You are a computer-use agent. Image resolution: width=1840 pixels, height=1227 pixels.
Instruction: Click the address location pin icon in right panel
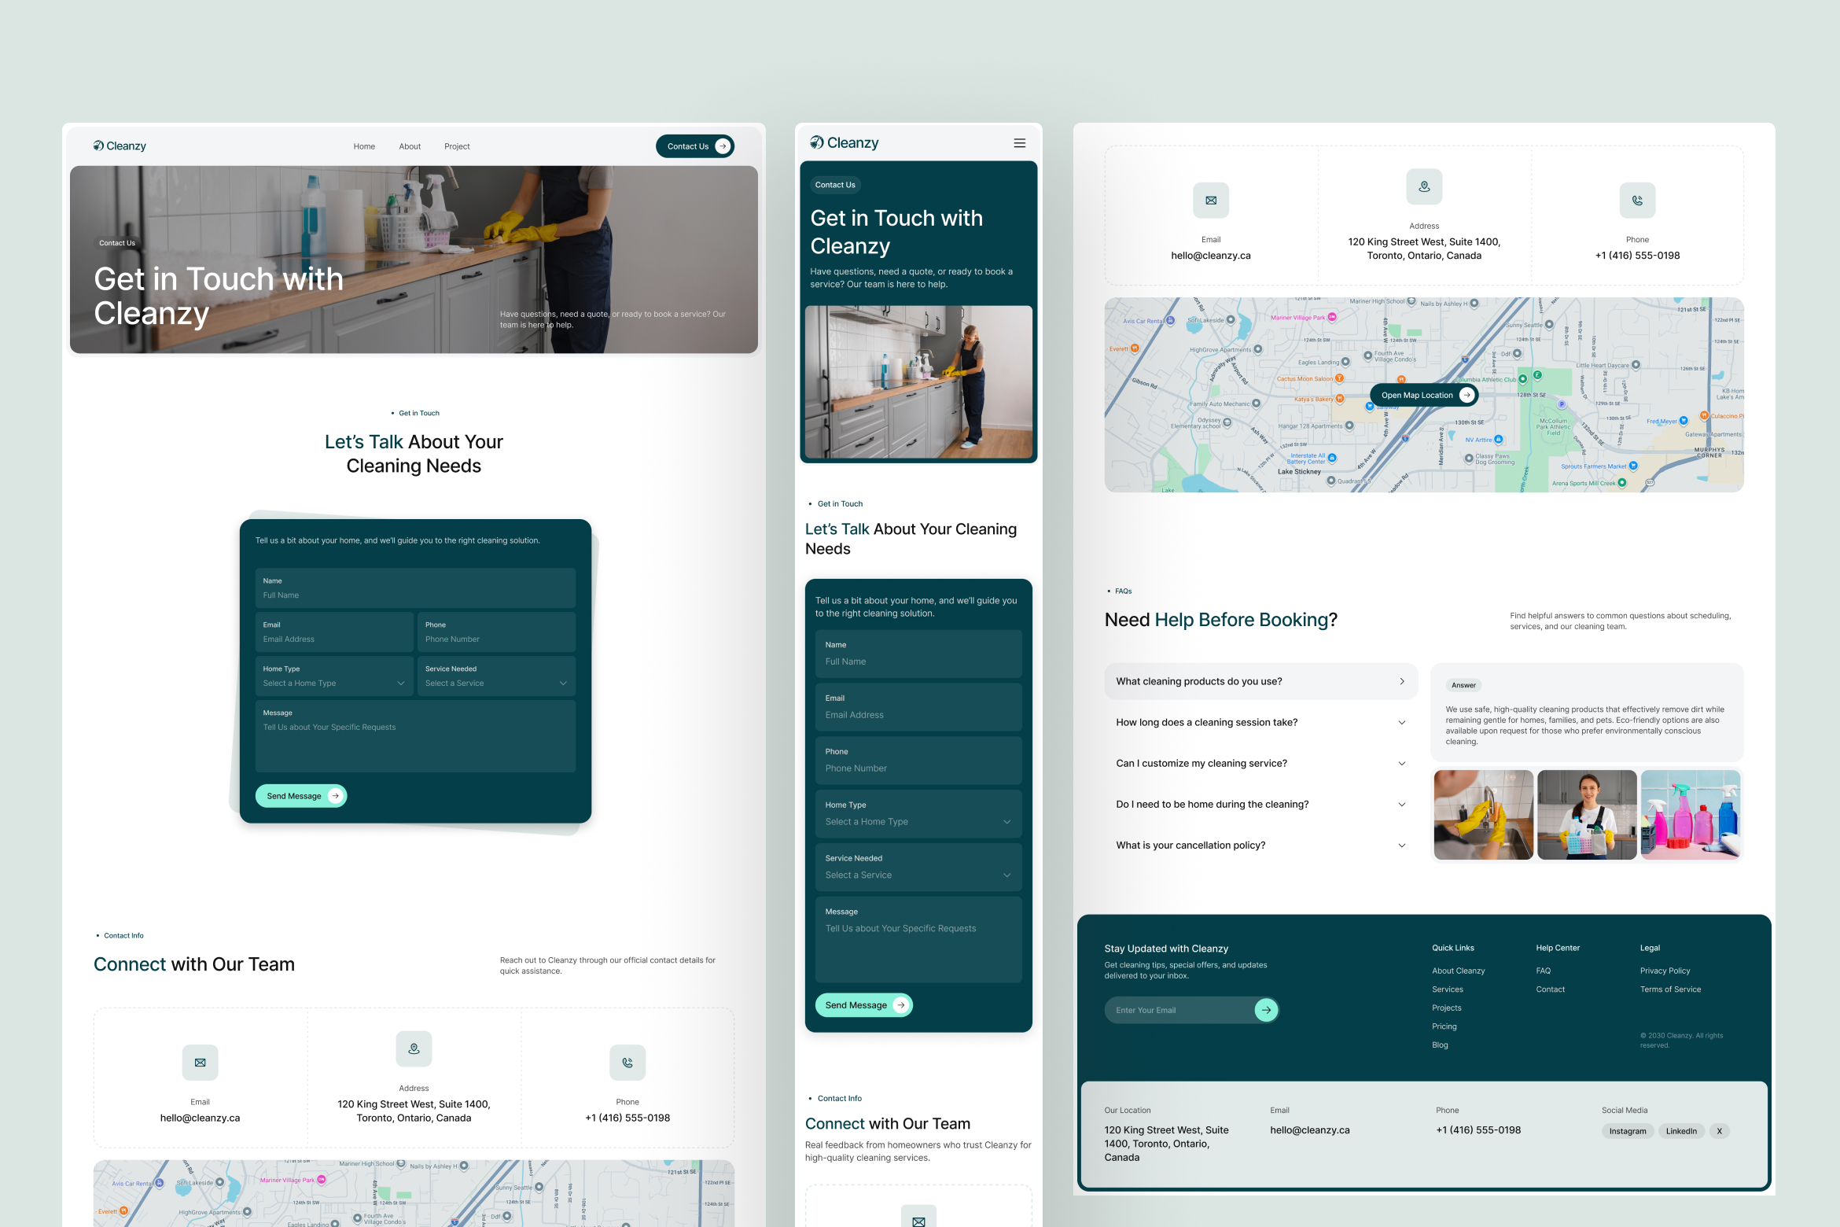click(x=1423, y=187)
